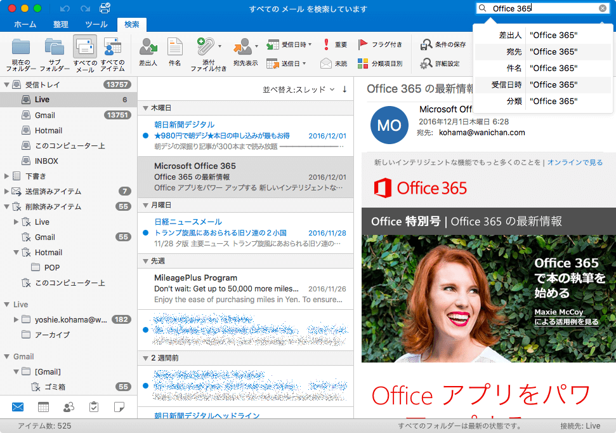This screenshot has height=433, width=616.
Task: Click オンラインで見る link in email
Action: (575, 163)
